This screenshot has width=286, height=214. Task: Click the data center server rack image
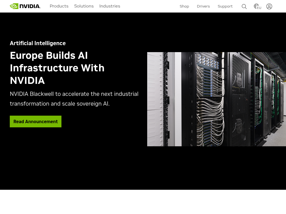click(x=216, y=99)
